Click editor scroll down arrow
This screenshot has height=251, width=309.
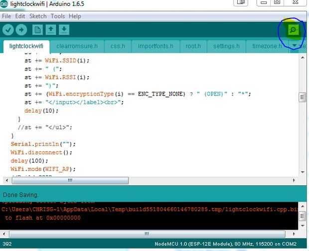click(x=303, y=172)
